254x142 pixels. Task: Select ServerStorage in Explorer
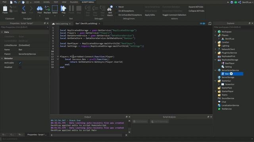point(228,77)
